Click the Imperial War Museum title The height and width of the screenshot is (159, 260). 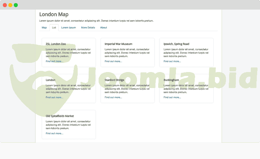[118, 44]
